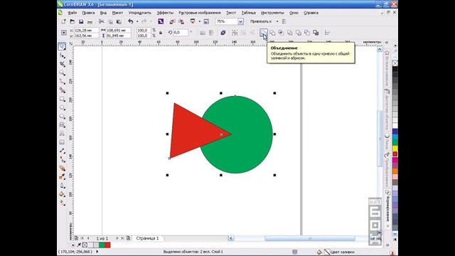Click the Save diskette icon
Screen dimensions: 455x256
click(81, 21)
